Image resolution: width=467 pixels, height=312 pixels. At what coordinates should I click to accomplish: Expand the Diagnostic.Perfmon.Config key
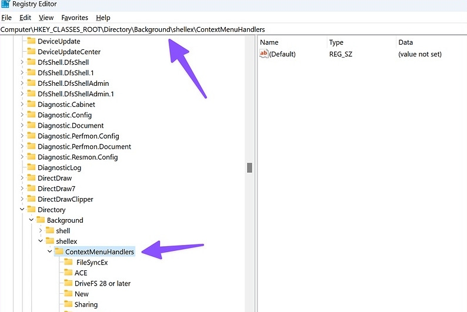(x=22, y=136)
